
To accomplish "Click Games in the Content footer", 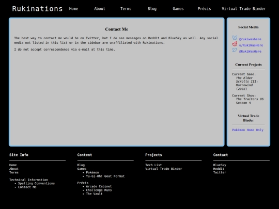I will tap(82, 169).
